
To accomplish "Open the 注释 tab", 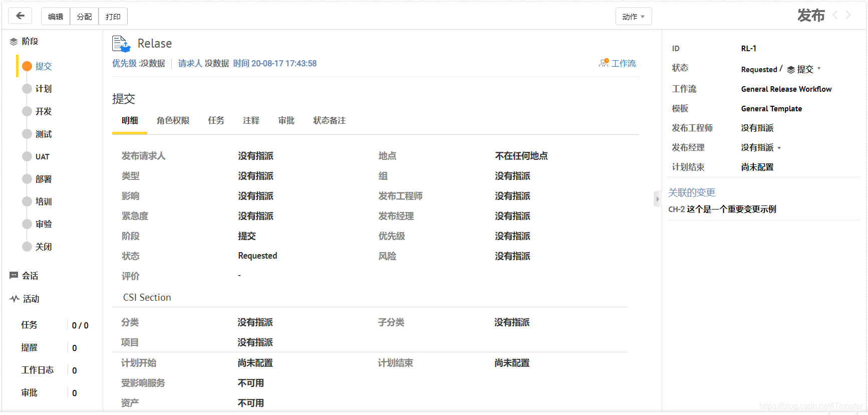I will (251, 120).
